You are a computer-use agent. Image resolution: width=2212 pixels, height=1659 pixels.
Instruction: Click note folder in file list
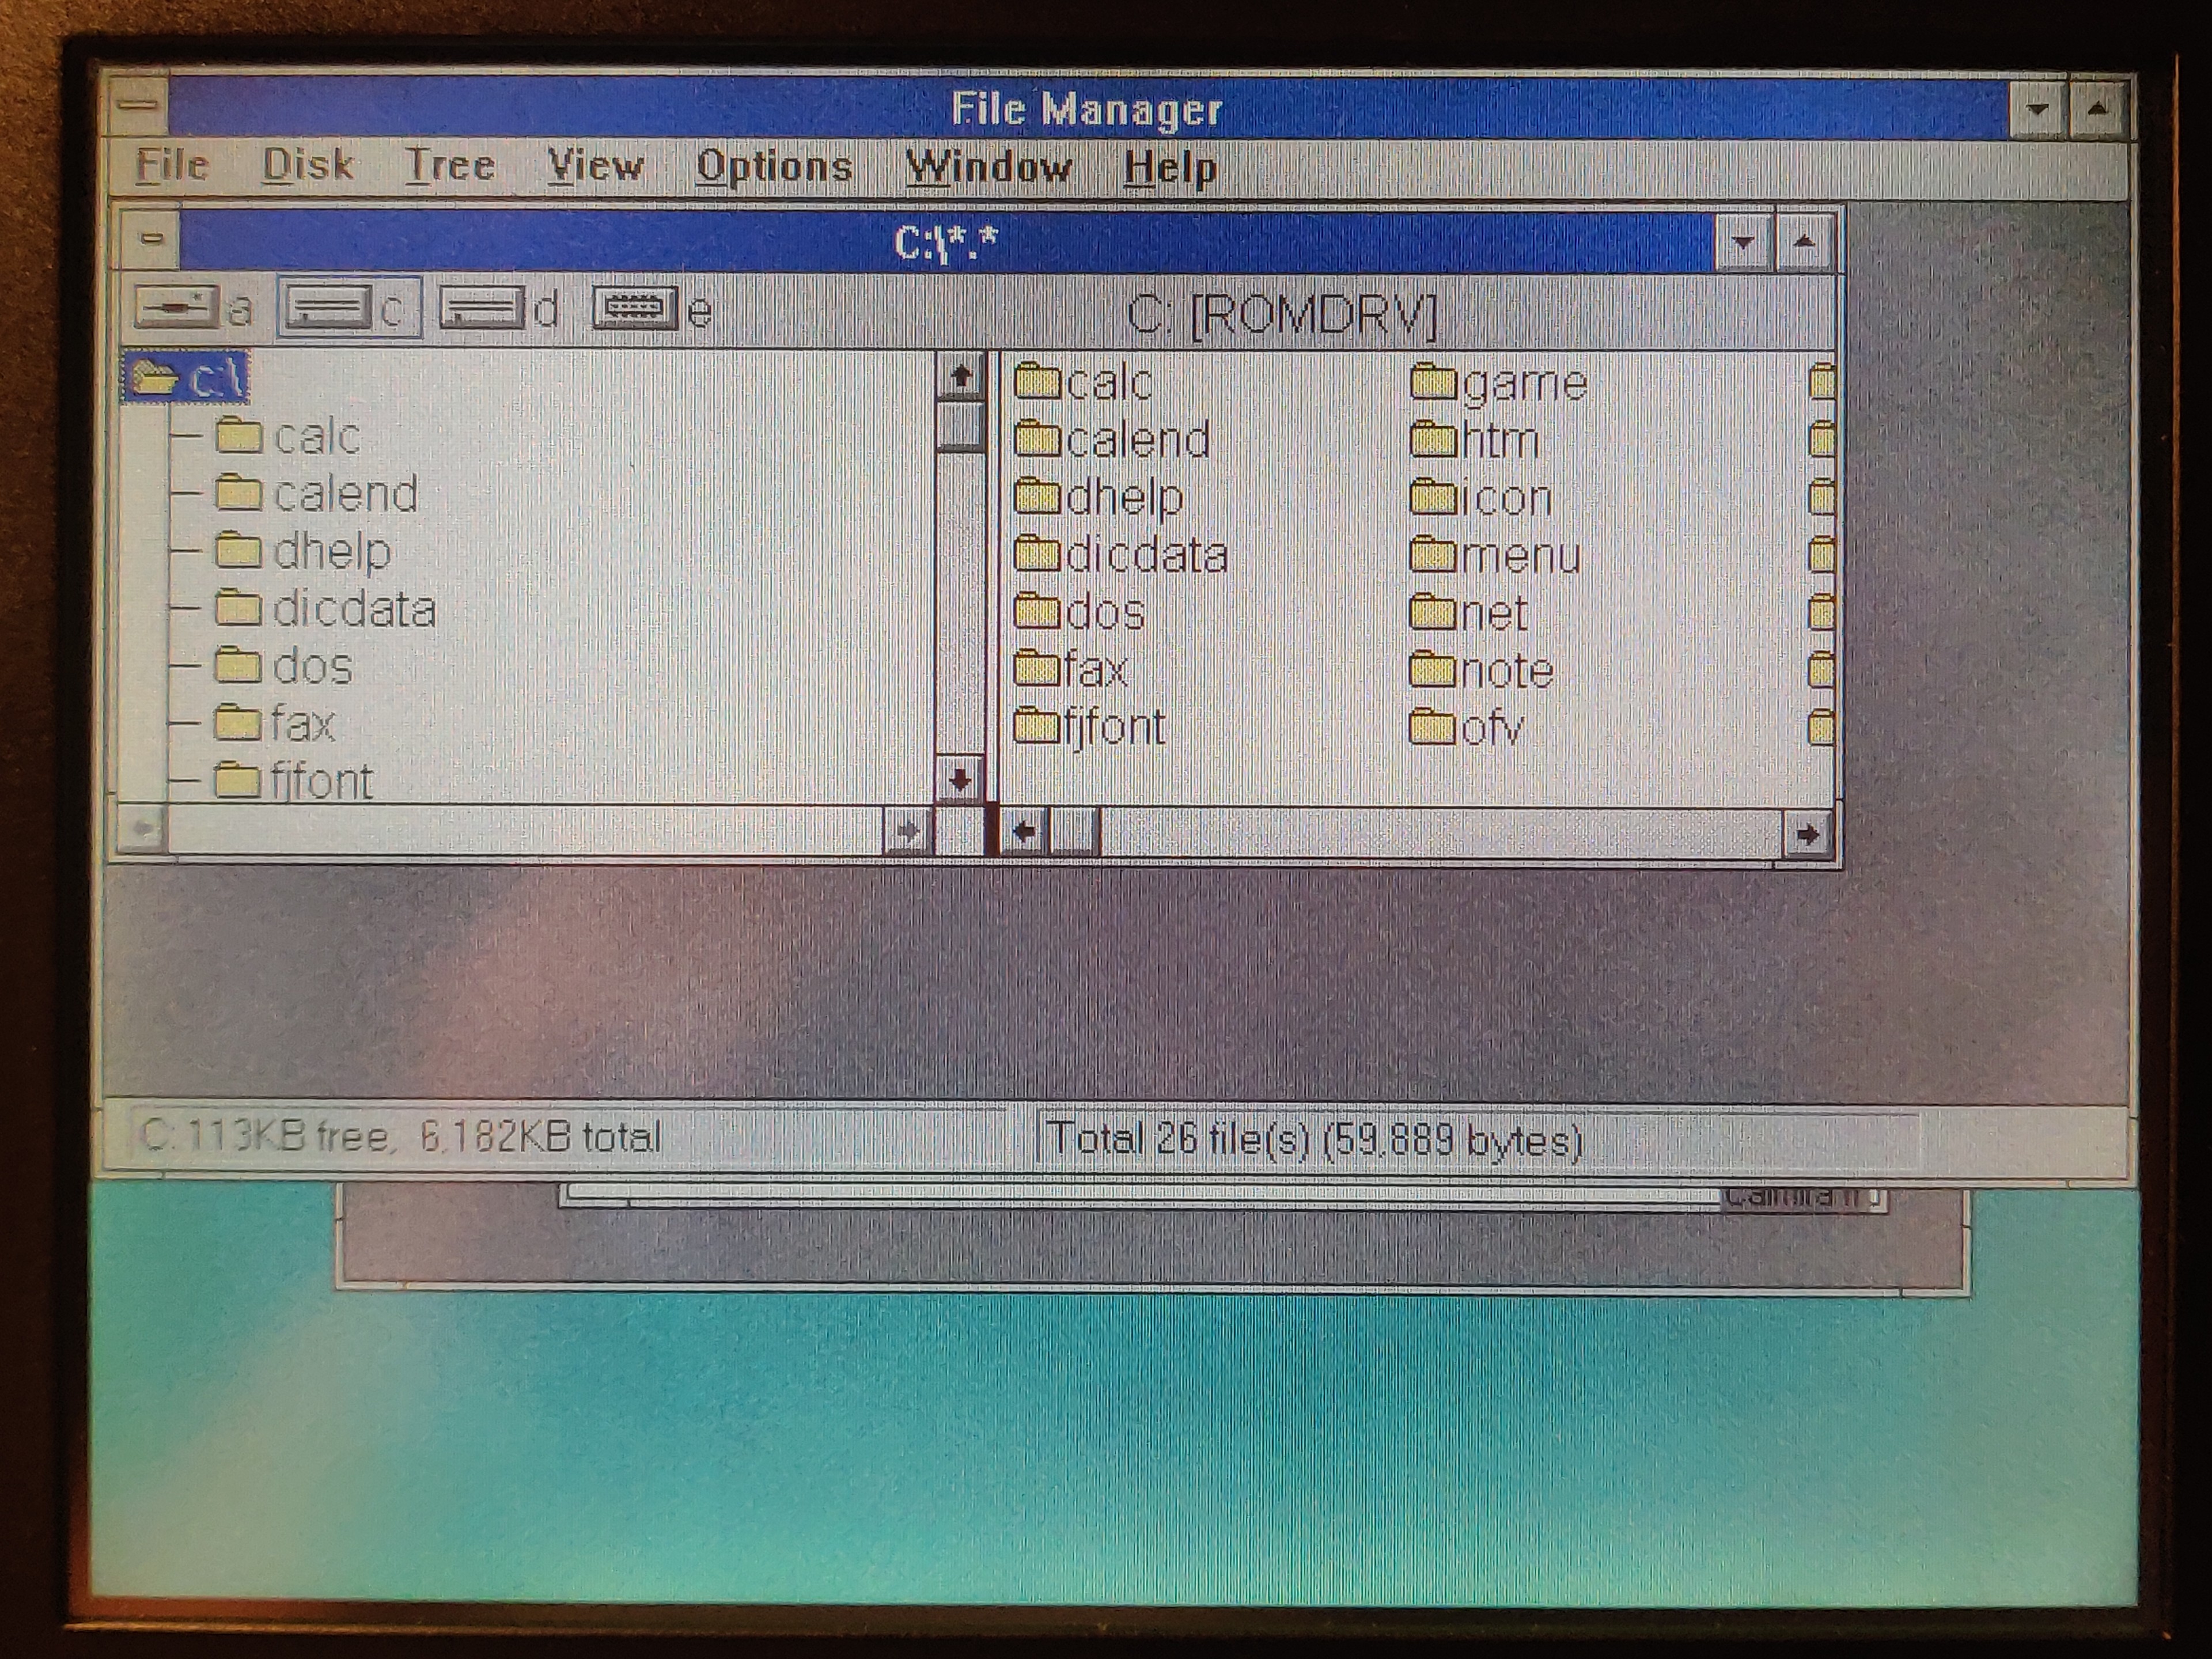pos(1482,670)
